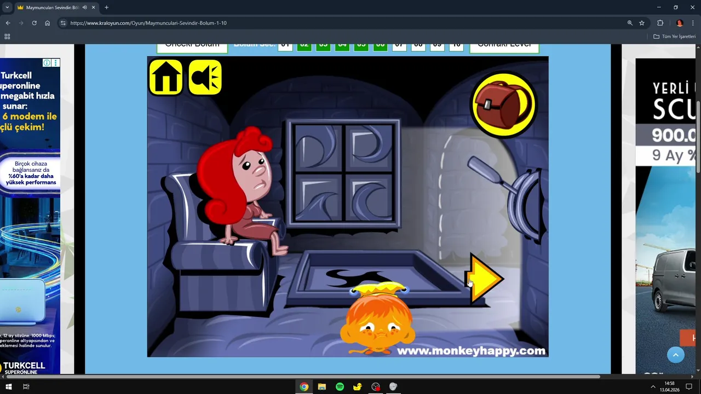This screenshot has width=701, height=394.
Task: Click the Turkcell Superonline ad banner
Action: tap(30, 216)
